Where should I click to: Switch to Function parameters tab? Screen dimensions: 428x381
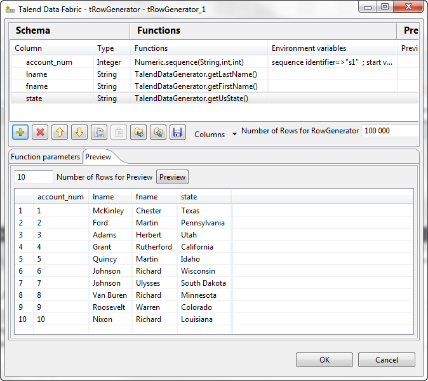click(x=45, y=157)
